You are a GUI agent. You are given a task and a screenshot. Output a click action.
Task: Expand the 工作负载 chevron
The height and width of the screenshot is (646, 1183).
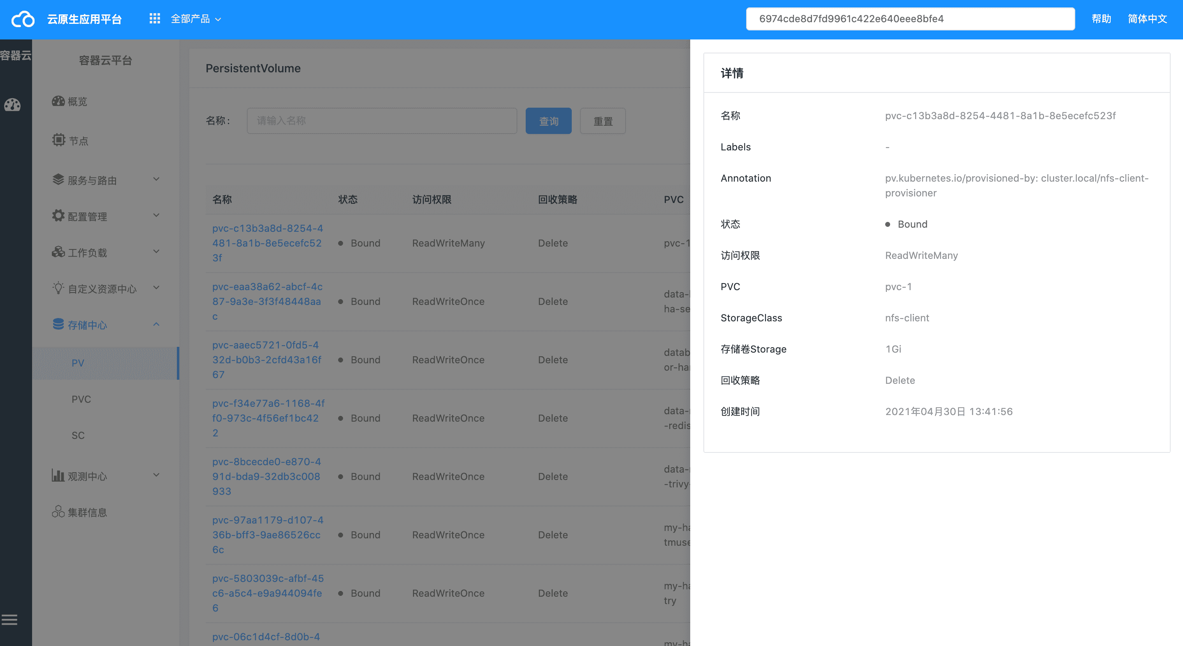tap(156, 252)
